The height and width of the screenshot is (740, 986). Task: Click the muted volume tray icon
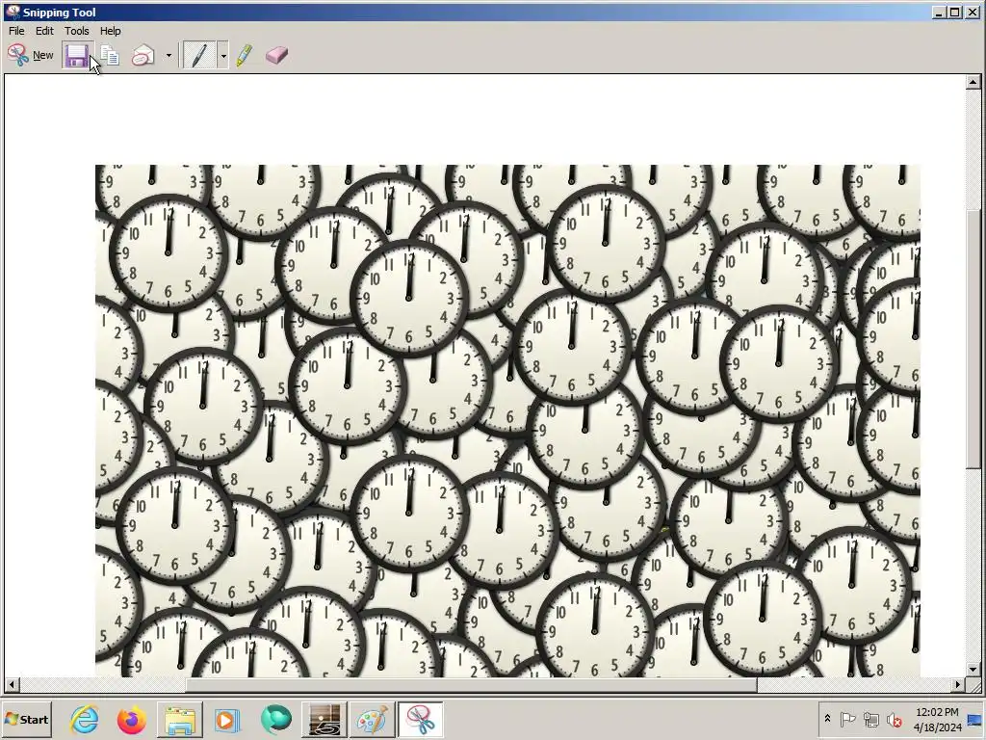894,719
